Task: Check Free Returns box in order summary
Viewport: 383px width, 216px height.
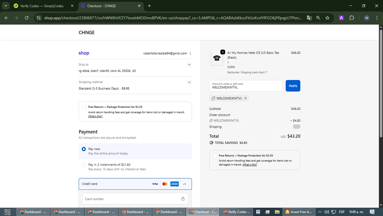Action: click(x=215, y=156)
